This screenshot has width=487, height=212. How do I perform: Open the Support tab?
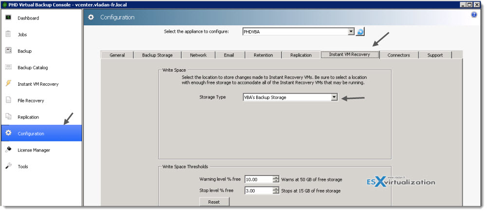pyautogui.click(x=435, y=55)
